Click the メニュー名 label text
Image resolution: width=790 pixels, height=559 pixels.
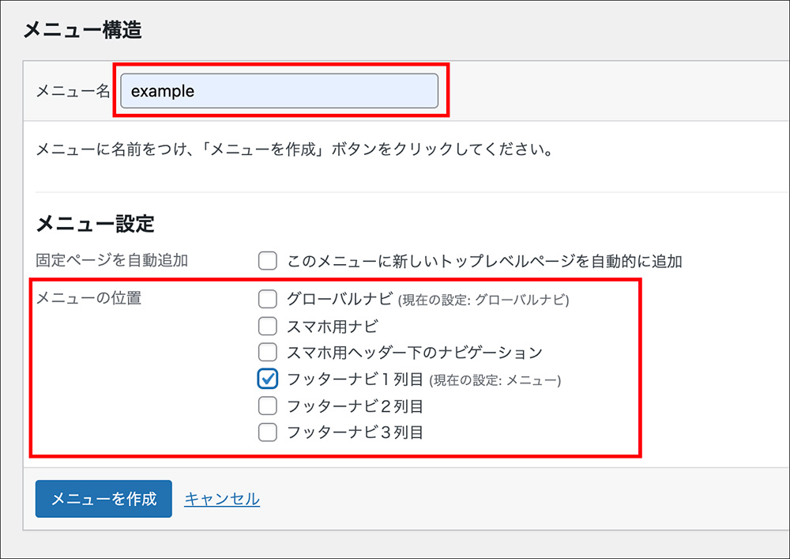(x=73, y=92)
